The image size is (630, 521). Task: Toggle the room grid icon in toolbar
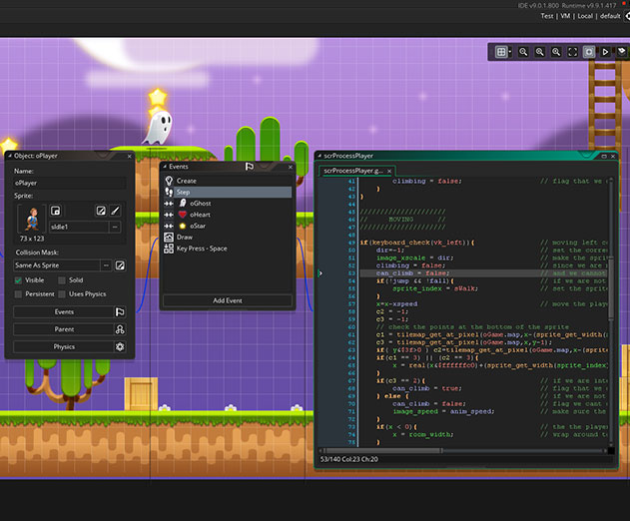click(x=501, y=52)
